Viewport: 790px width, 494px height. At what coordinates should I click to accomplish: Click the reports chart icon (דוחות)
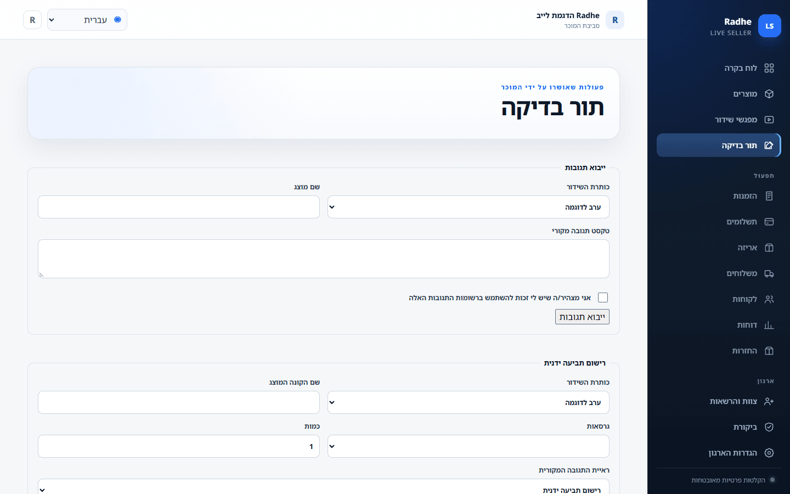point(769,325)
